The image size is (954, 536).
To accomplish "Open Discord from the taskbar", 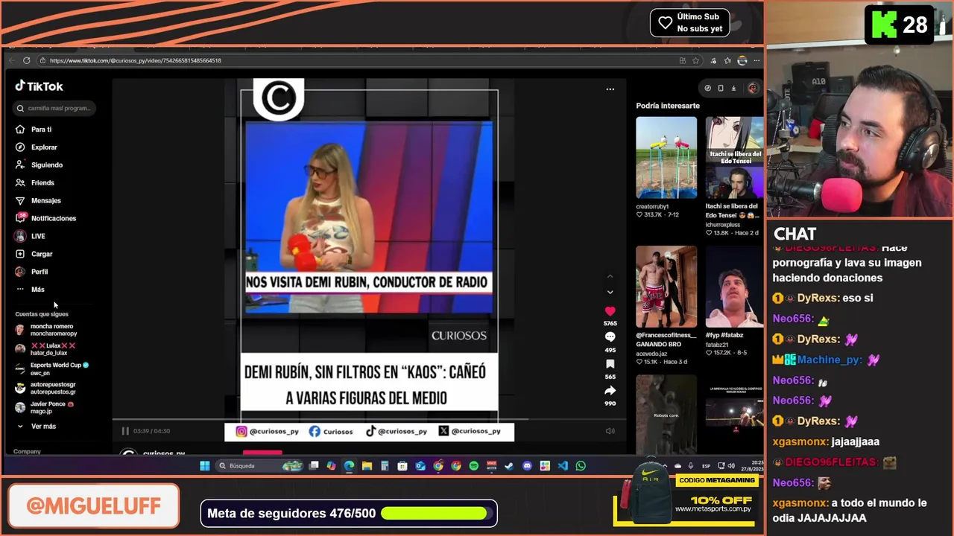I will [528, 466].
